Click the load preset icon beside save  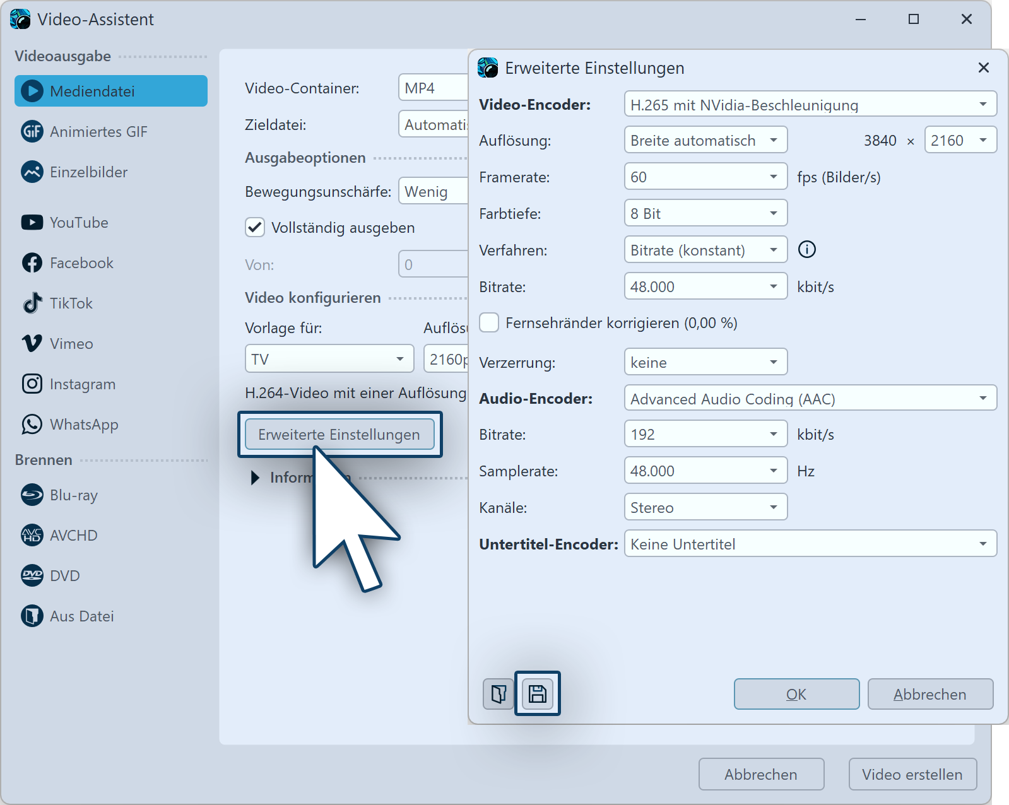499,693
